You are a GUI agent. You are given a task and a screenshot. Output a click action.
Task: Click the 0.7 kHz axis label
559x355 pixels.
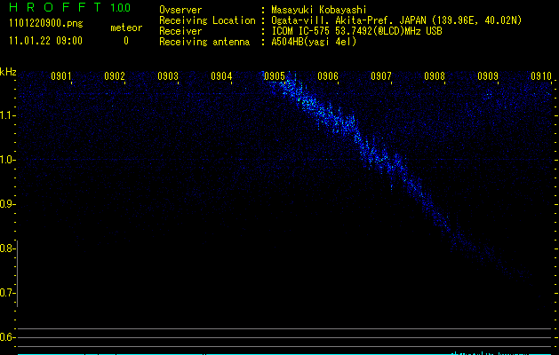(x=6, y=293)
